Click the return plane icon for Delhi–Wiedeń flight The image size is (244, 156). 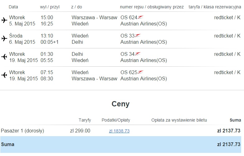[4, 57]
